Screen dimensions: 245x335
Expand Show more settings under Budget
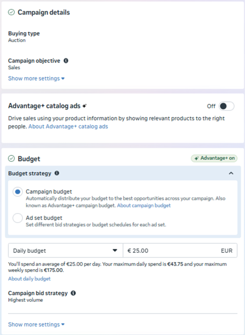(x=36, y=324)
